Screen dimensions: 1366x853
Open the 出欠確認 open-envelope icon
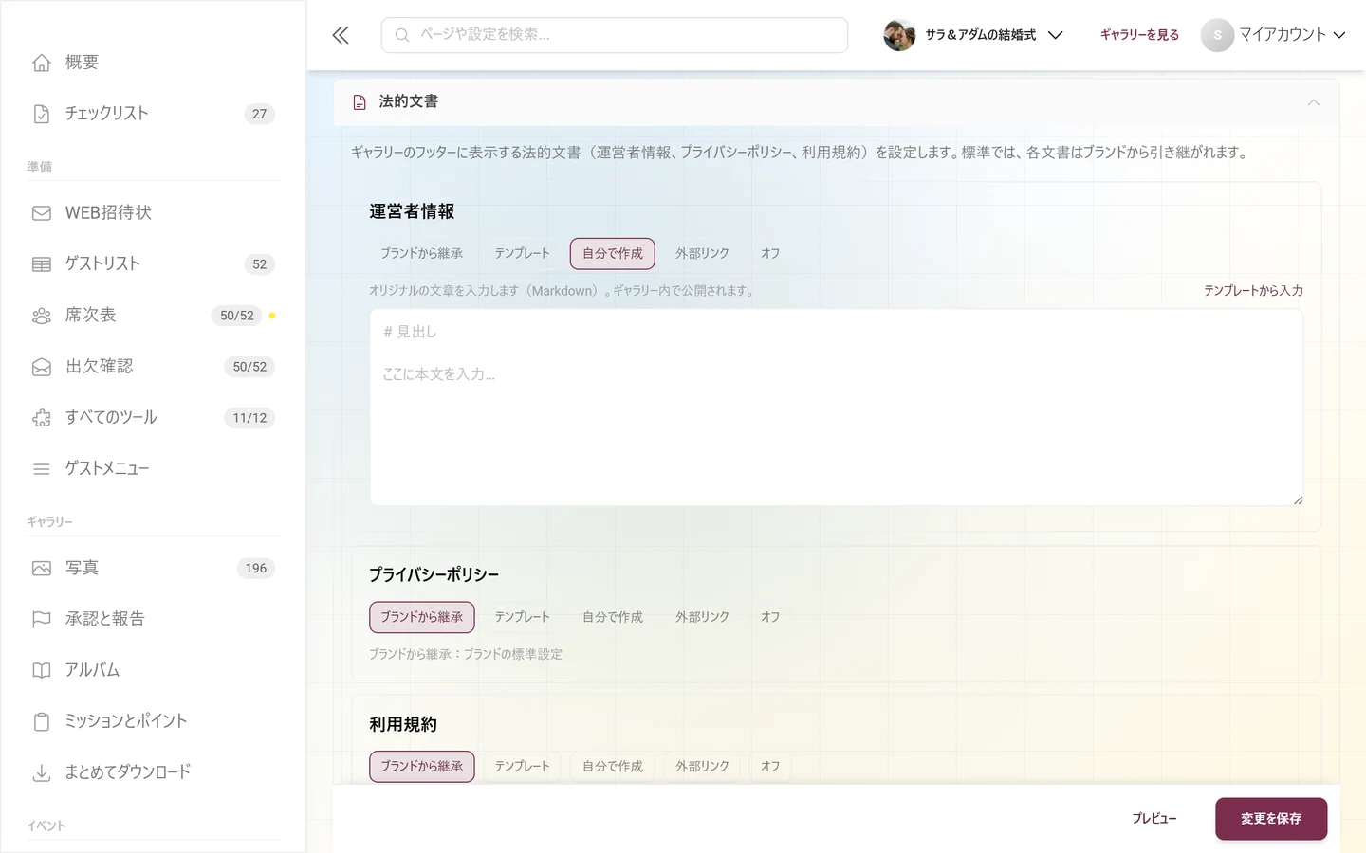(42, 367)
